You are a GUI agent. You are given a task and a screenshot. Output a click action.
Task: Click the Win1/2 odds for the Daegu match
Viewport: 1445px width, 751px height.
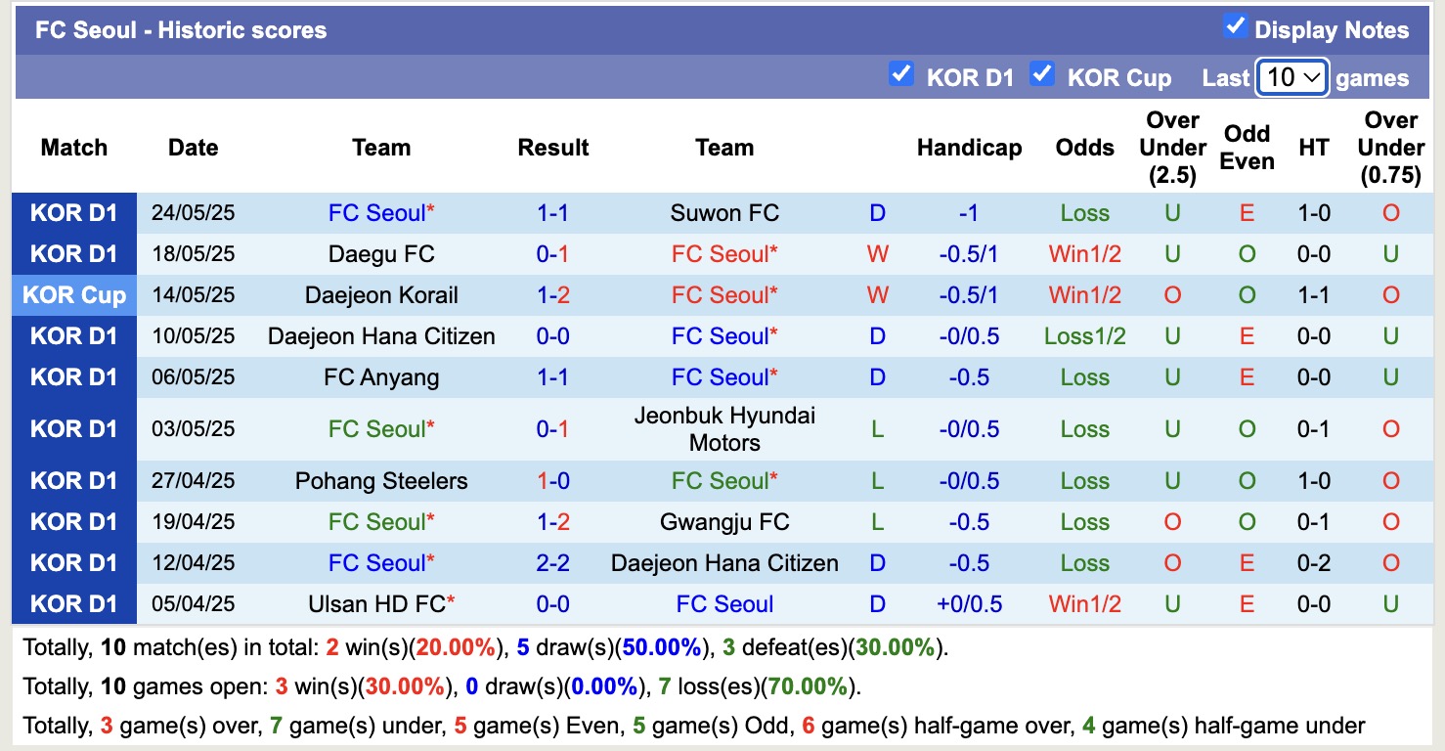(1084, 253)
